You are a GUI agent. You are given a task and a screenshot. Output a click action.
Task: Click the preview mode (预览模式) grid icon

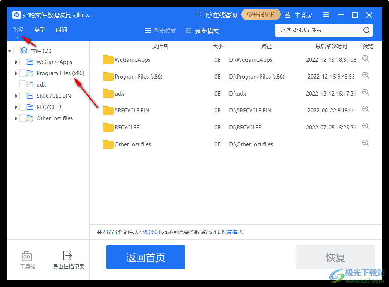point(189,30)
